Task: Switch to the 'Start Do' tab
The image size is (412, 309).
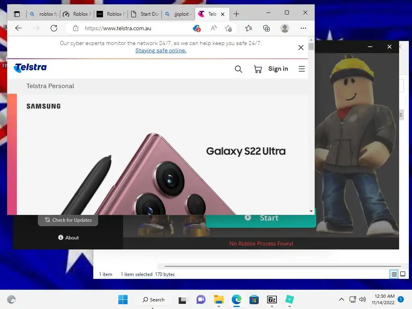Action: pyautogui.click(x=145, y=14)
